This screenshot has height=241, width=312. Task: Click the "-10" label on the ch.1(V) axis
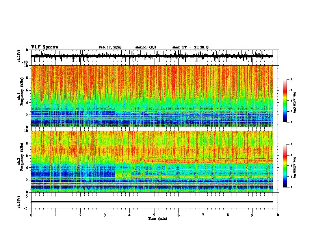[x=25, y=62]
